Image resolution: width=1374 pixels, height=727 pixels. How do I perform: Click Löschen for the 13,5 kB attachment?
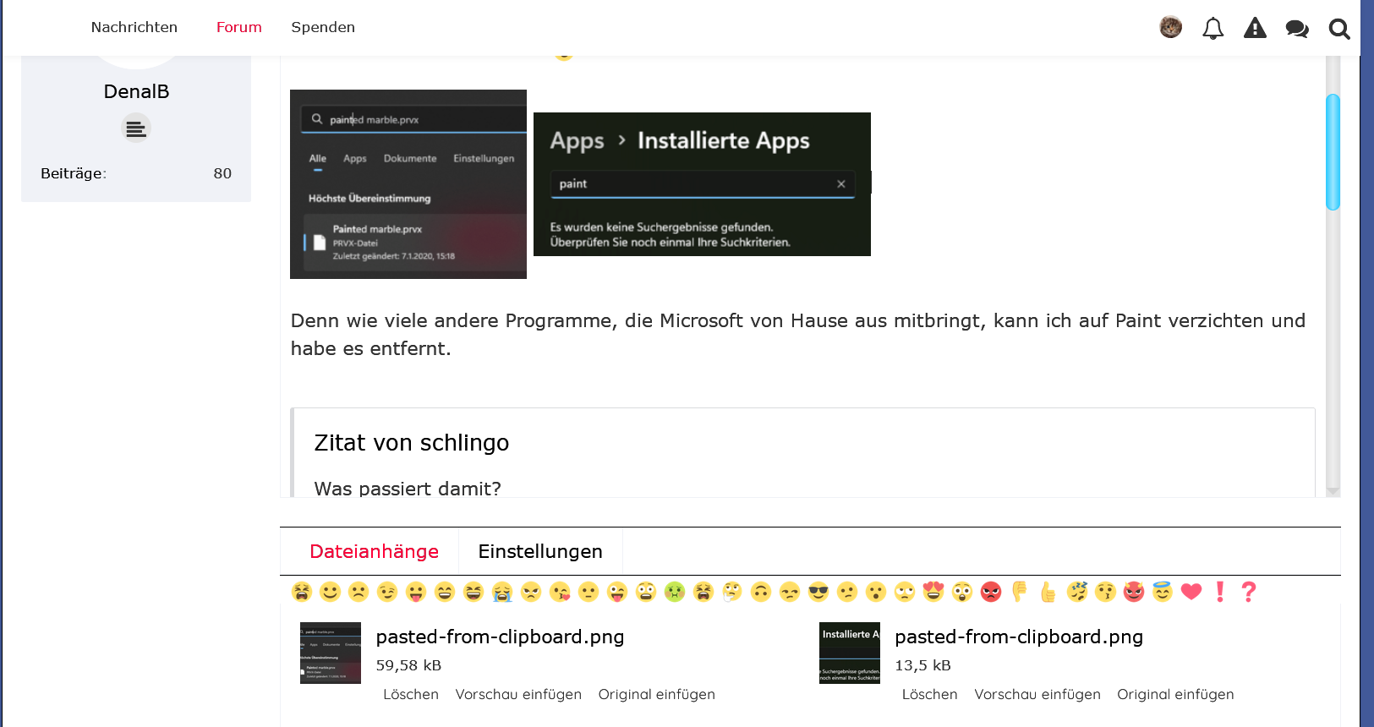[x=929, y=694]
